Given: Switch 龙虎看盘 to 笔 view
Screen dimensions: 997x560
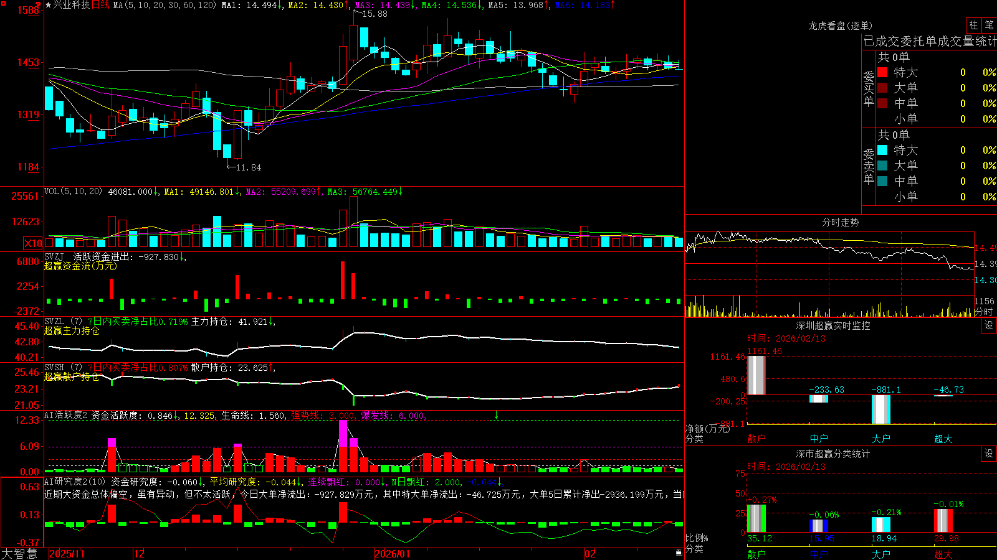Looking at the screenshot, I should [989, 25].
